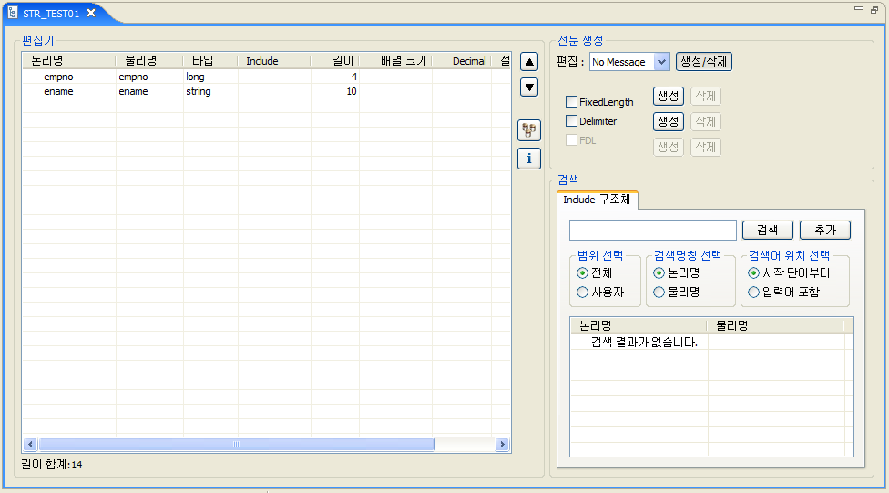Click the 배열 크기 column header
Image resolution: width=889 pixels, height=493 pixels.
coord(395,61)
